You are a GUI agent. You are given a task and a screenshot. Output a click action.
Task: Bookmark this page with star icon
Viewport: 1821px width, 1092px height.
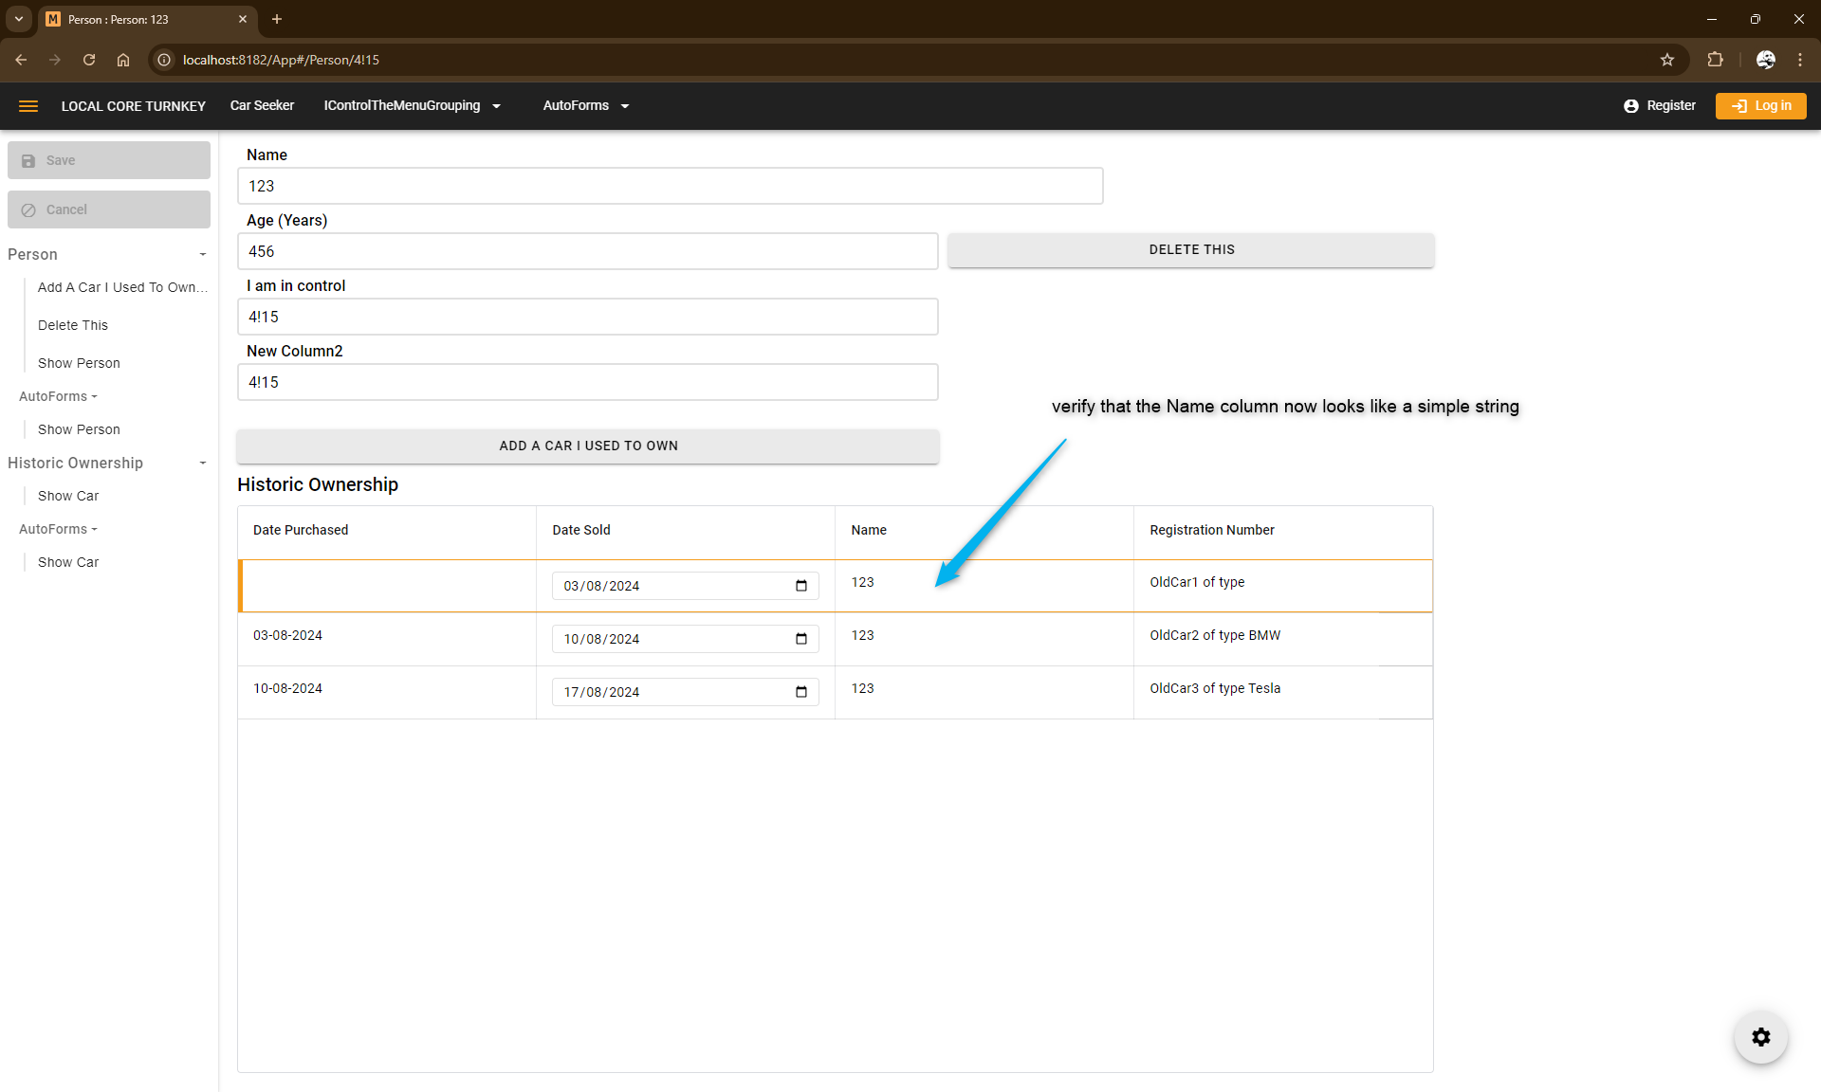tap(1667, 60)
